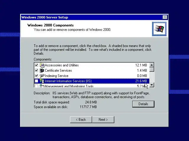Click the 21.6 MB size value
The width and height of the screenshot is (189, 141).
tap(141, 81)
